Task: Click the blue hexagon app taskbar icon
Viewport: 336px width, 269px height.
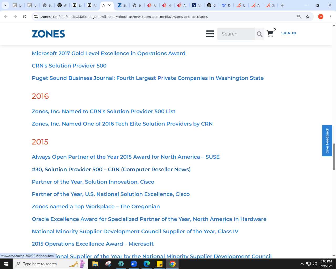Action: tap(121, 264)
